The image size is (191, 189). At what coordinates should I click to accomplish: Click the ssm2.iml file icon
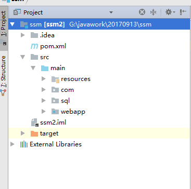pos(34,123)
